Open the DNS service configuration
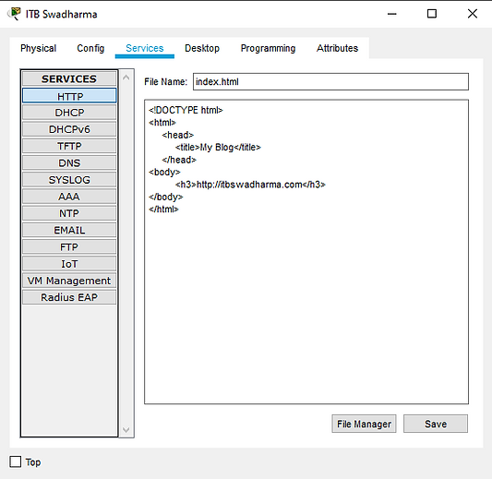Image resolution: width=492 pixels, height=479 pixels. [x=69, y=162]
